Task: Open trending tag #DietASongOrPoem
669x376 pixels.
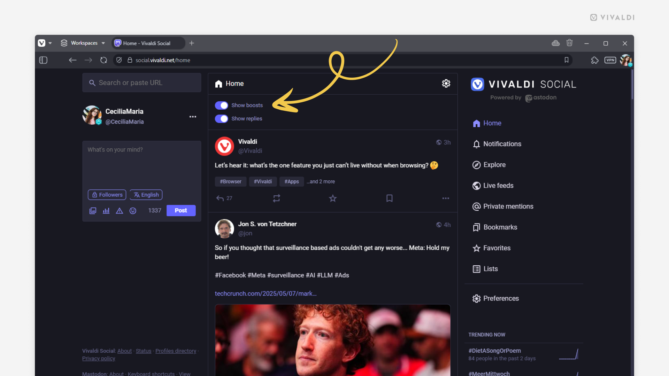Action: point(494,351)
